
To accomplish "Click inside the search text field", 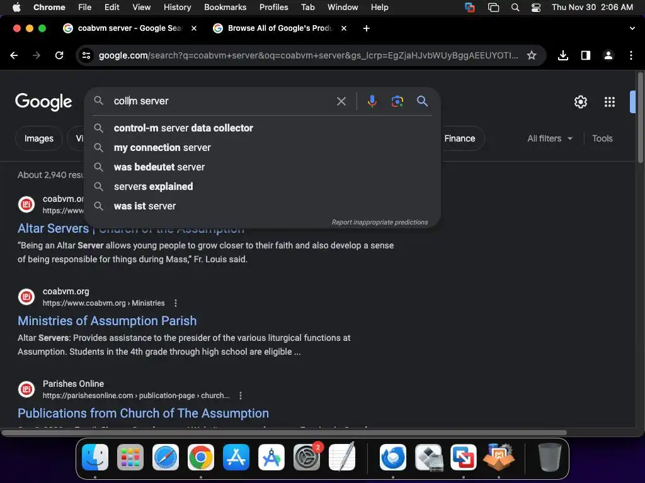I will pos(222,101).
